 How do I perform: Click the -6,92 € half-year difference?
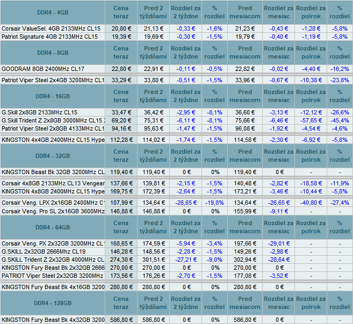tap(311, 140)
